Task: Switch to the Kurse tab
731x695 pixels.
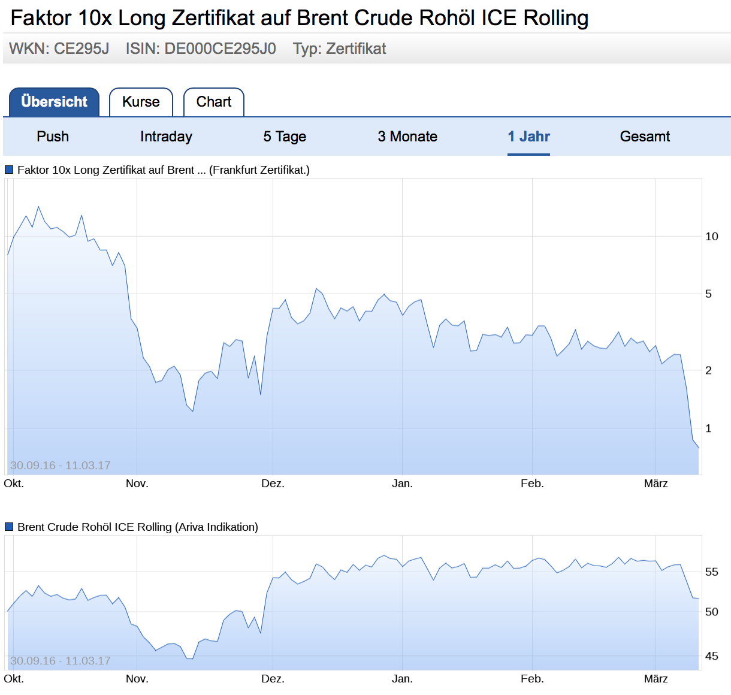Action: pyautogui.click(x=141, y=102)
